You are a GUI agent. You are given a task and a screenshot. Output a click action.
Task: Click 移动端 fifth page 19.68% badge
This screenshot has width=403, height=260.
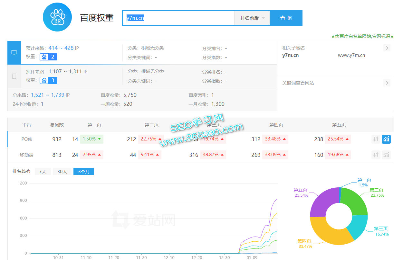338,155
